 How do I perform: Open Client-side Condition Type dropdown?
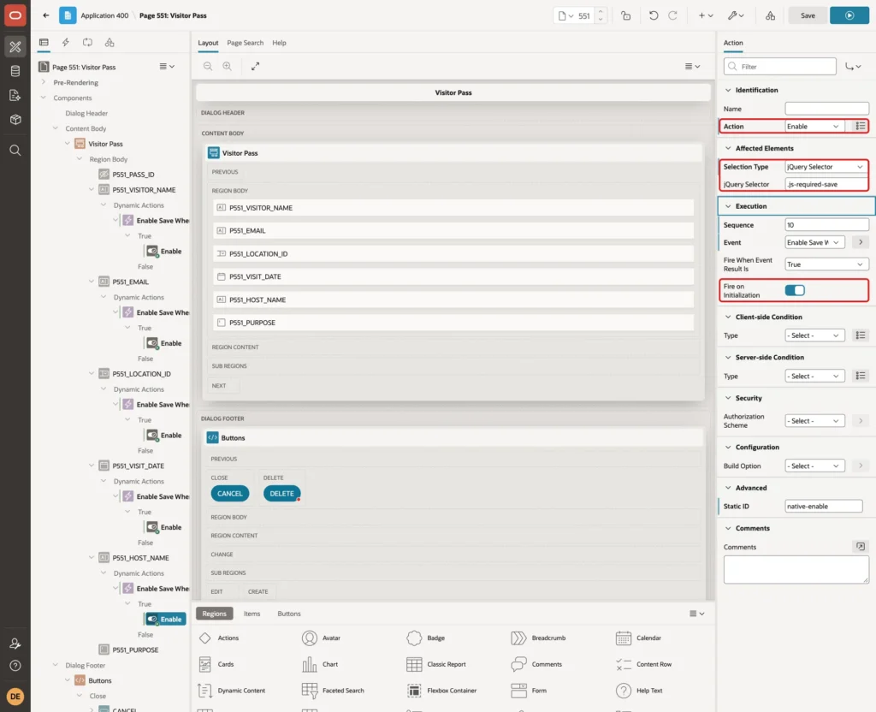tap(814, 335)
